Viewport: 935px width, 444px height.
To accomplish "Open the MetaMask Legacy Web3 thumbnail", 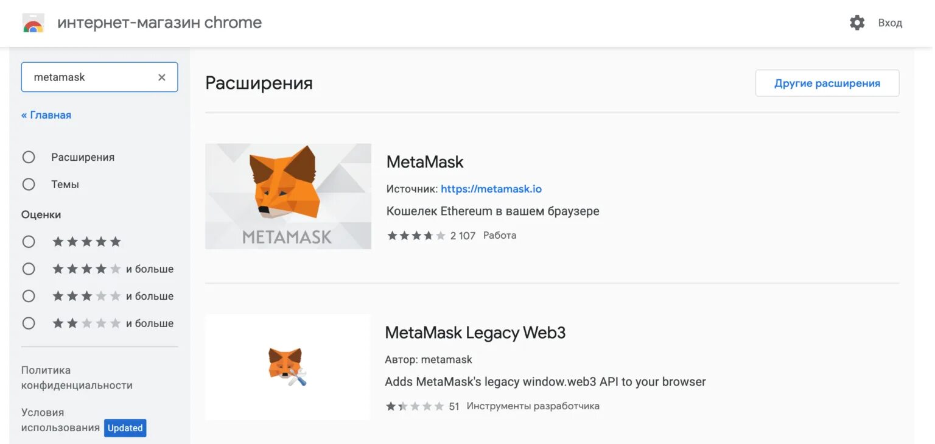I will click(x=288, y=367).
